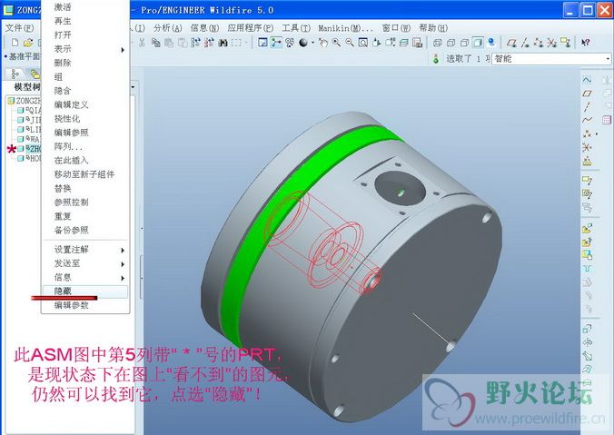The image size is (614, 435).
Task: Open the 窗口(W) menu
Action: [396, 28]
